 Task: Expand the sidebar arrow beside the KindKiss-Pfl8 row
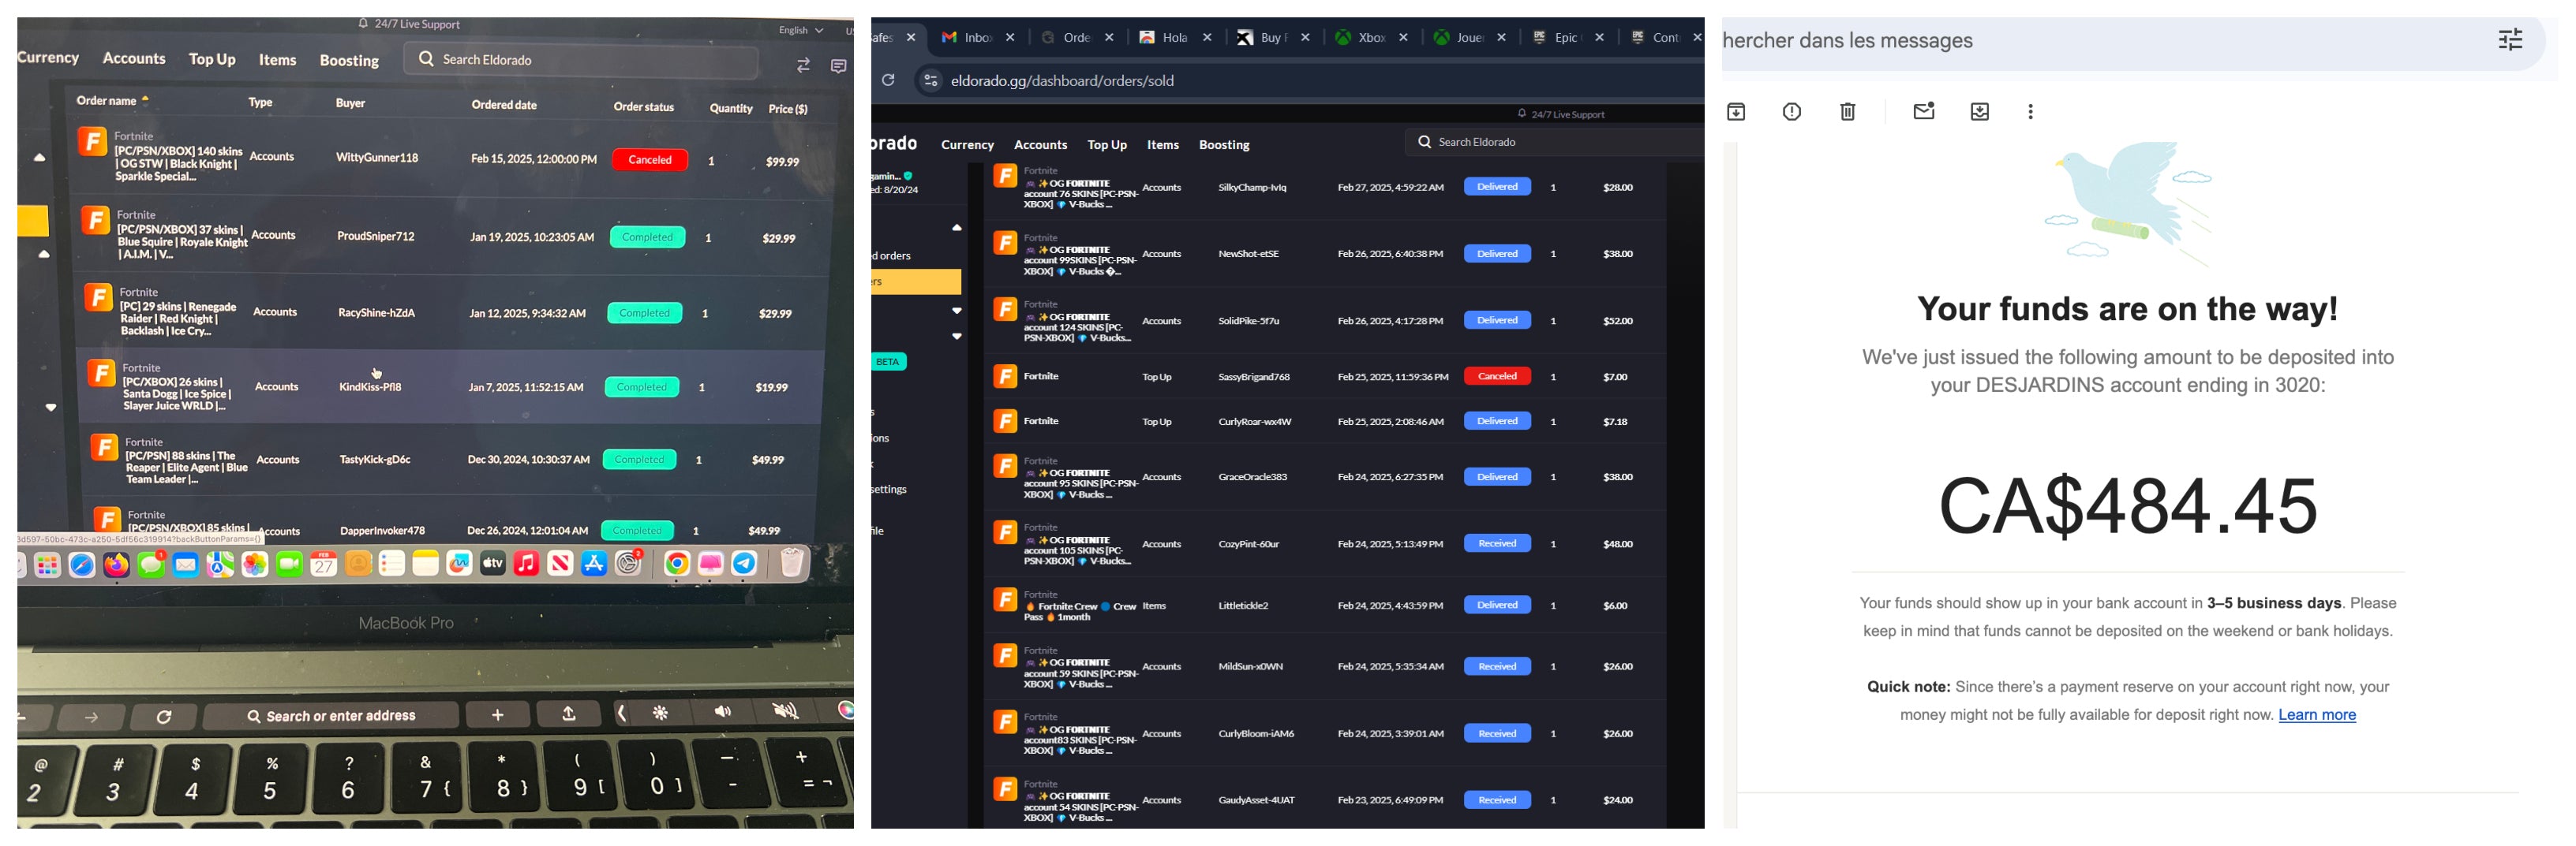[51, 408]
